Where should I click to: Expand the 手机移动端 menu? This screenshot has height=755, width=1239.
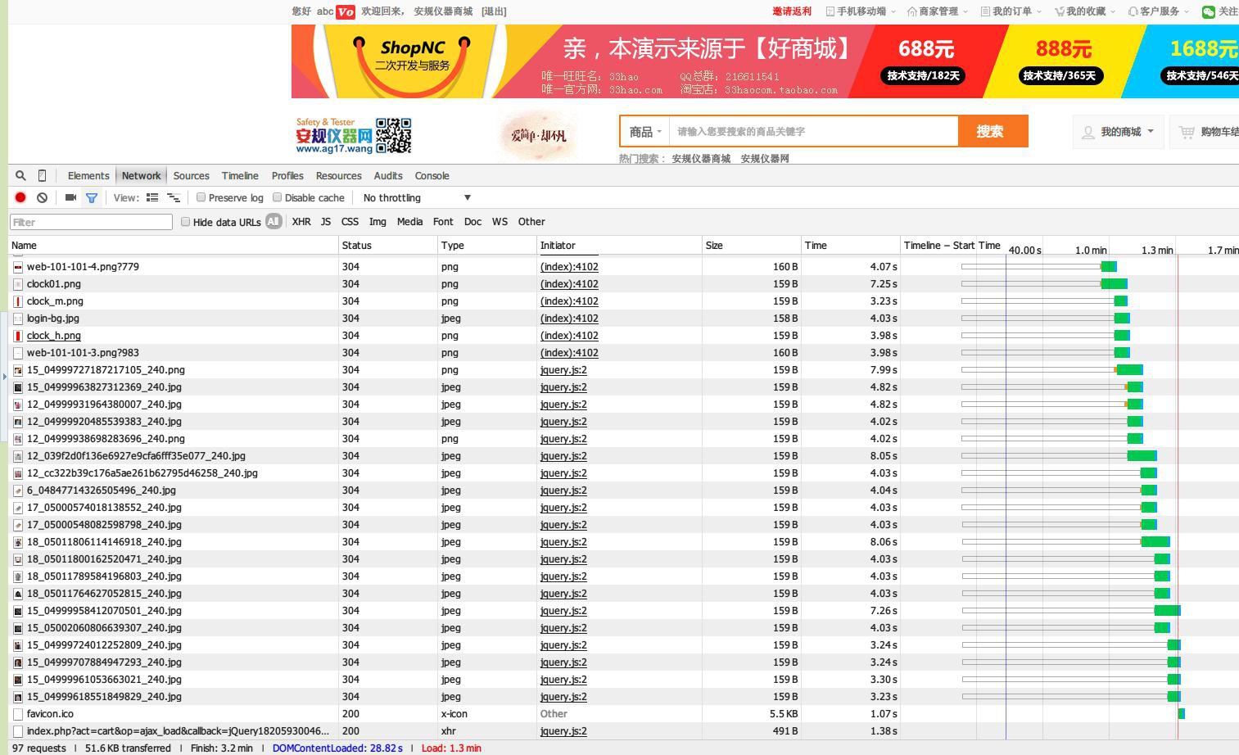coord(860,11)
